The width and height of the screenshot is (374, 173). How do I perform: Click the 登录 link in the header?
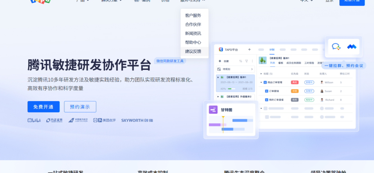[x=329, y=1]
